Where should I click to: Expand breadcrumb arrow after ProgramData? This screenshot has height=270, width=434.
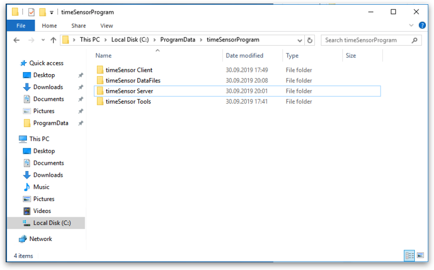(201, 40)
